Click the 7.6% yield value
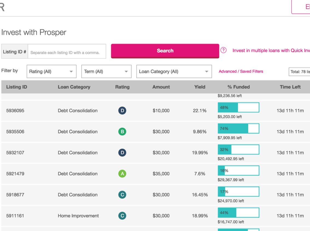 click(x=200, y=174)
